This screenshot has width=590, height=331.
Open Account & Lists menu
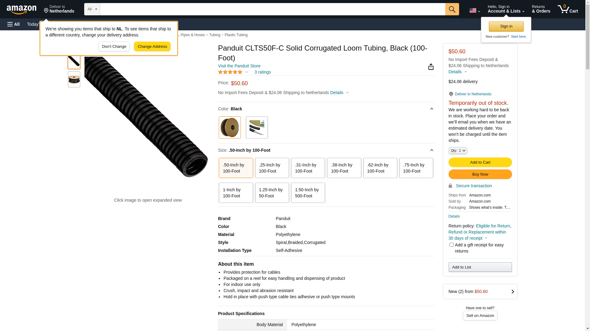coord(506,9)
